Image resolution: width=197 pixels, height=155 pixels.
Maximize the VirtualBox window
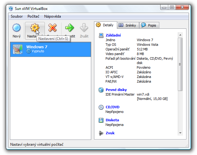(x=172, y=7)
